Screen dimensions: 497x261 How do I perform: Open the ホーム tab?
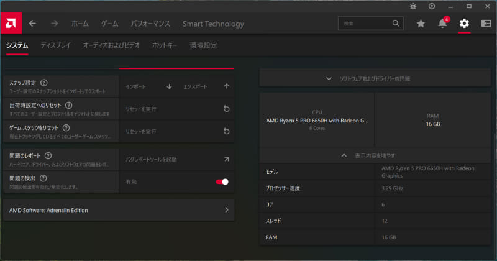pos(80,24)
